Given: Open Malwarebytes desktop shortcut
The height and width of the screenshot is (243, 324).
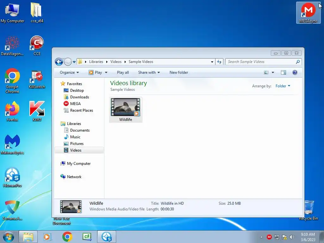Looking at the screenshot, I should coord(12,144).
